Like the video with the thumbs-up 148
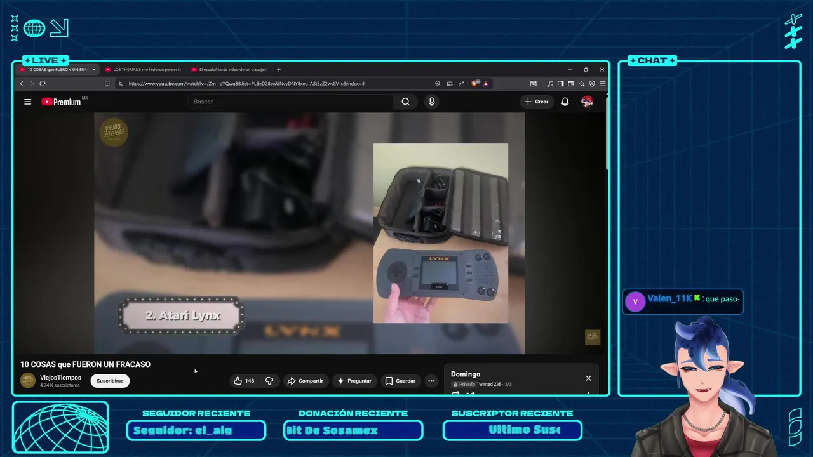 [244, 381]
